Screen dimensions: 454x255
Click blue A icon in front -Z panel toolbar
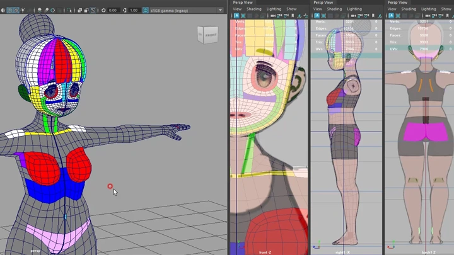point(237,16)
